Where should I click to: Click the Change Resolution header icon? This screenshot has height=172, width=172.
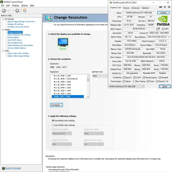(x=48, y=18)
